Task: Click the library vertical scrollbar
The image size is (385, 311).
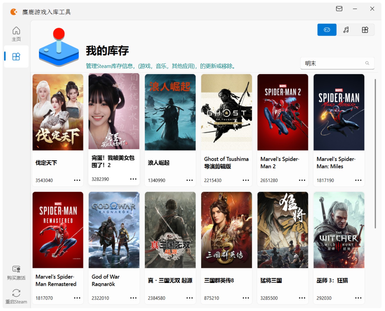Action: coord(375,153)
